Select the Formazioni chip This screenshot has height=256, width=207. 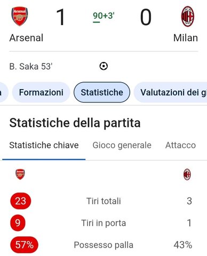click(41, 92)
